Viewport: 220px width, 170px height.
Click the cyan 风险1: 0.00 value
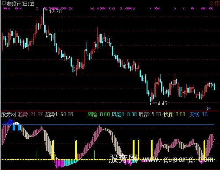[124, 114]
